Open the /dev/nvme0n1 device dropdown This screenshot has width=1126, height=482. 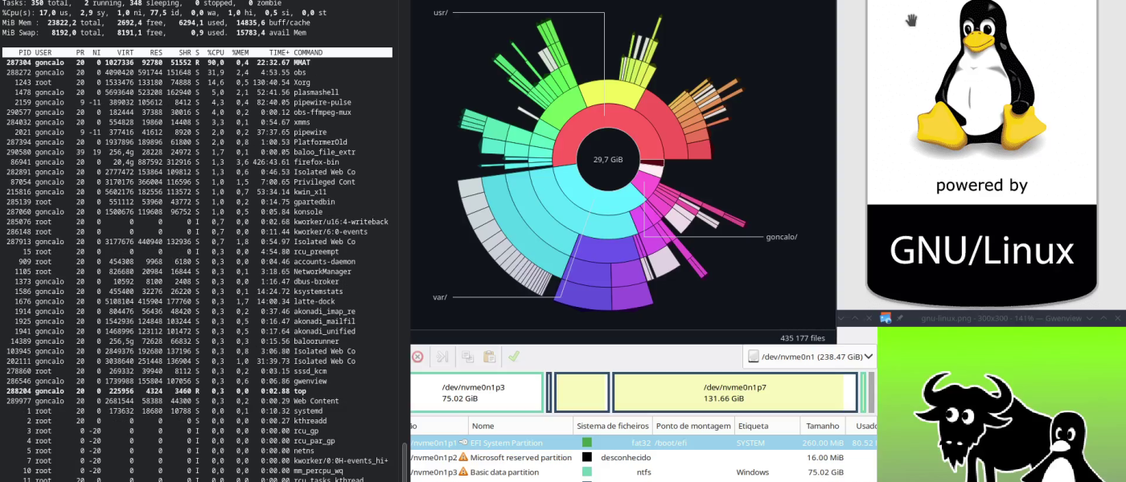810,356
